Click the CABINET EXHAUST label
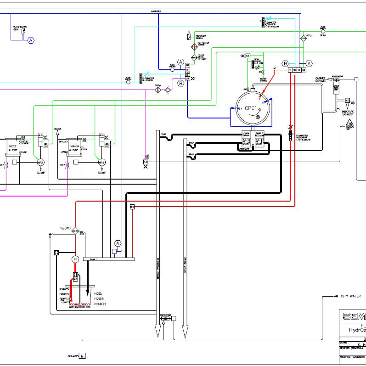 coord(321,79)
